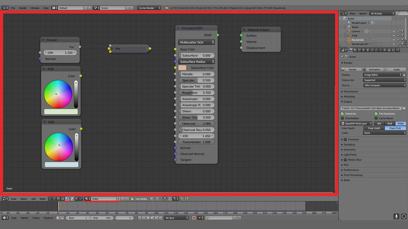Hide Camera using its eye icon
408x229 pixels.
coord(394,31)
